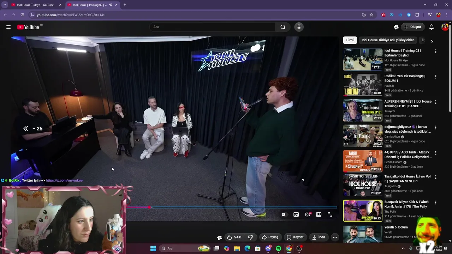This screenshot has height=254, width=452.
Task: Open options for ALPEREN NEYMİŞ video
Action: click(435, 102)
